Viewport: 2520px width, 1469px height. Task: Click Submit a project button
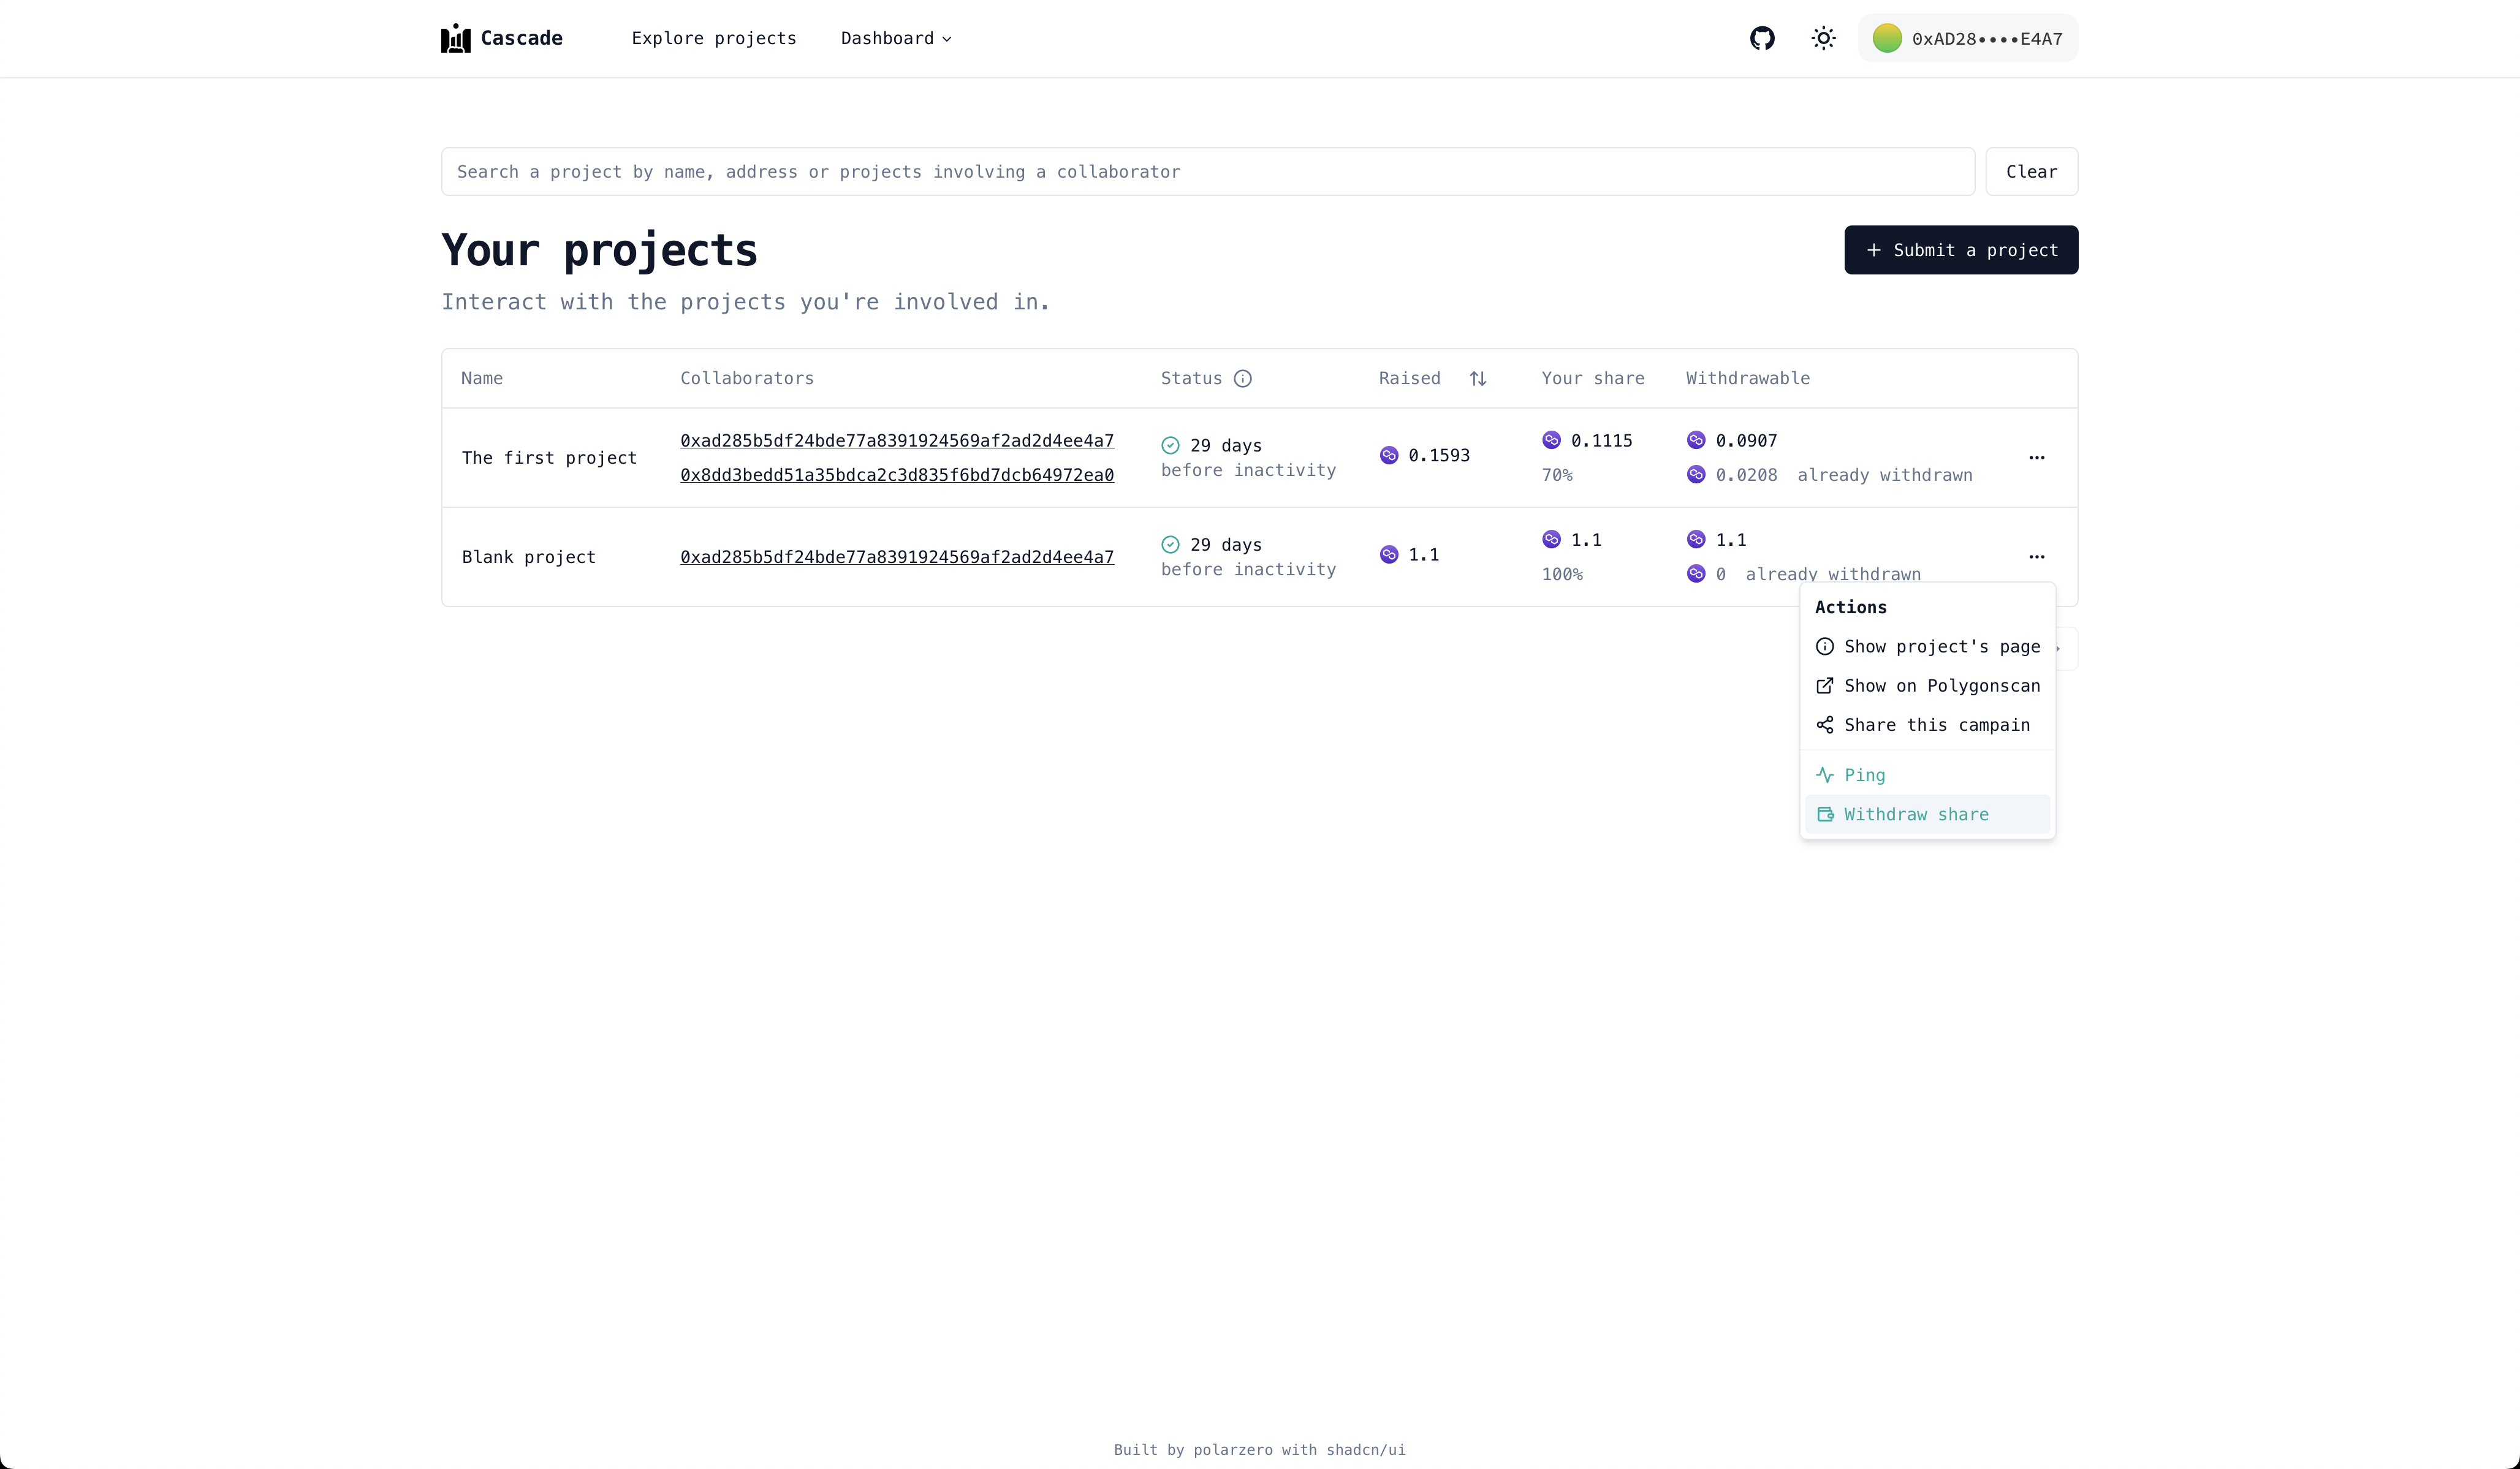coord(1960,250)
